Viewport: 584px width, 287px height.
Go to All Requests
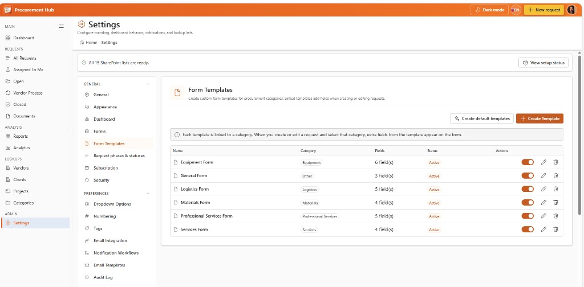[x=35, y=58]
